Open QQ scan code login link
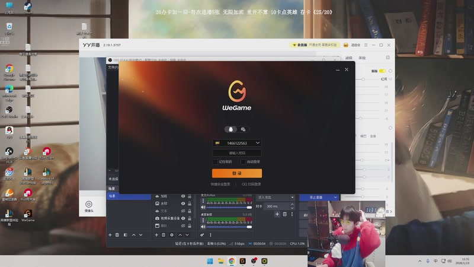This screenshot has width=474, height=267. pyautogui.click(x=251, y=184)
